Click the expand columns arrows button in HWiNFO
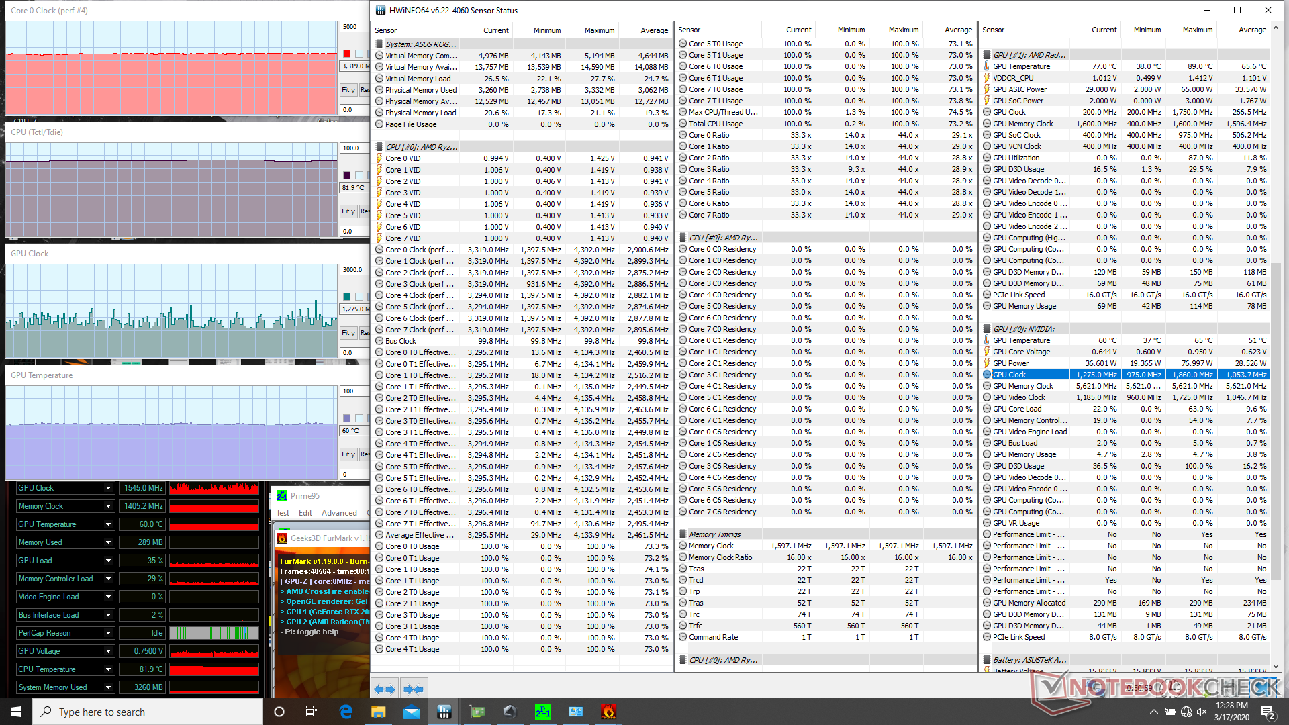This screenshot has width=1289, height=725. [x=385, y=689]
